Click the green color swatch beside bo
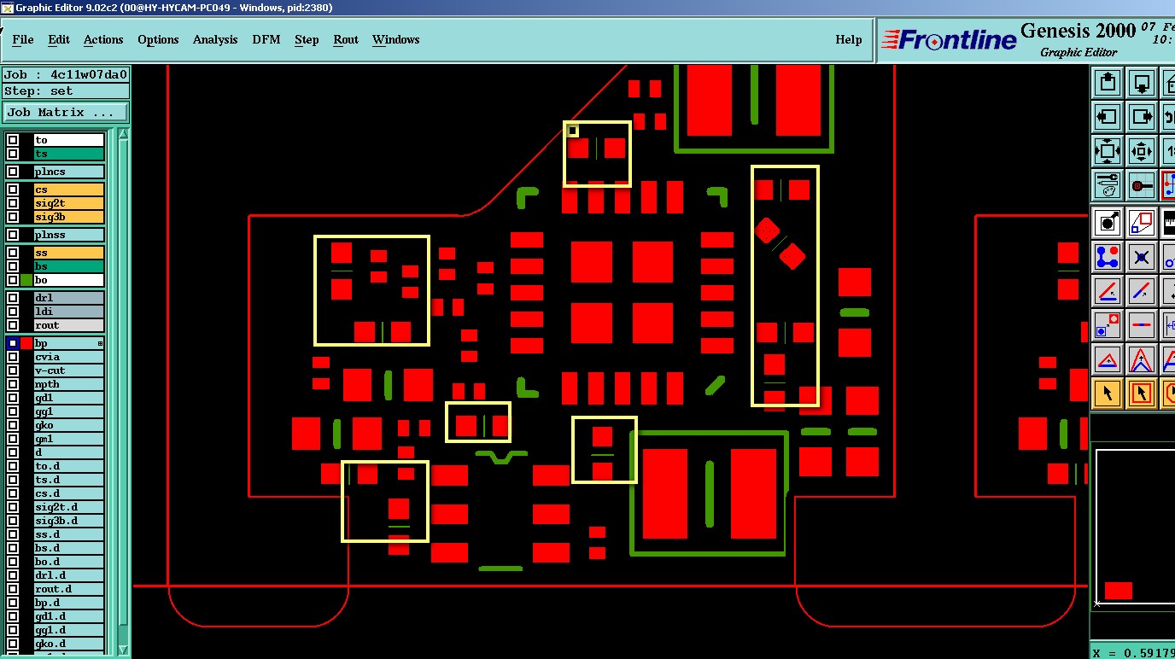 click(26, 280)
